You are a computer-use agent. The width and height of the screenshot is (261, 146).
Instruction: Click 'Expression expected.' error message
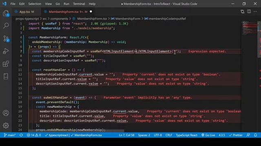(x=207, y=51)
